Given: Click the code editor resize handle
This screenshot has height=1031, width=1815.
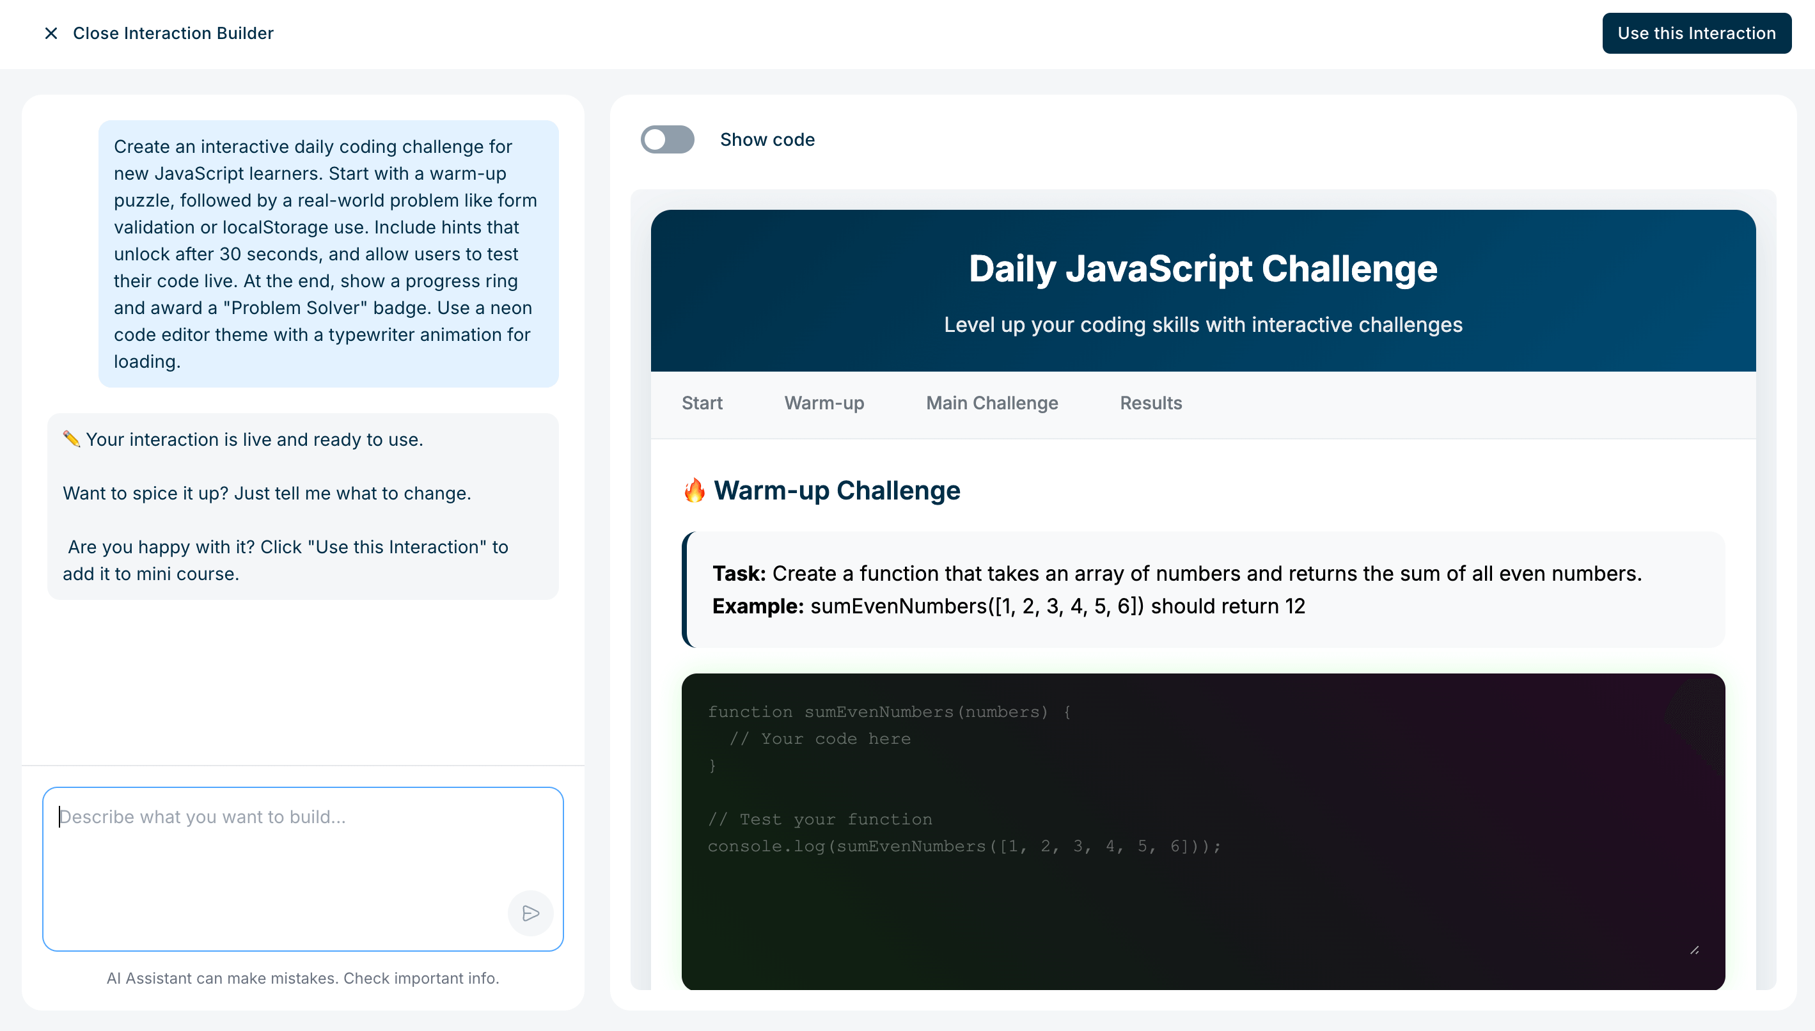Looking at the screenshot, I should 1694,950.
